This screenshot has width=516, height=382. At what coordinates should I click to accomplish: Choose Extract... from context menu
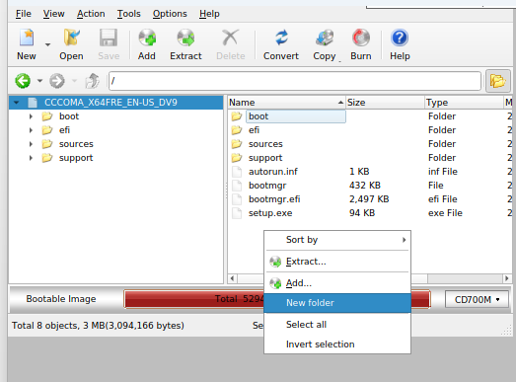[337, 262]
